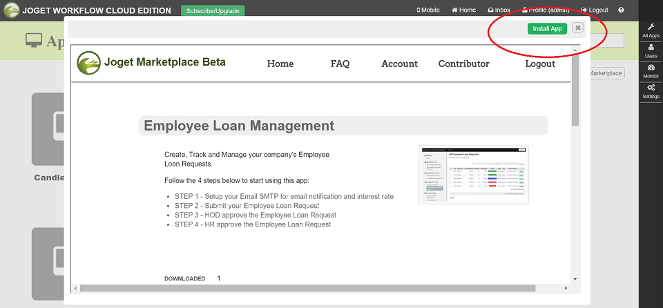Click the horizontal scrollbar left arrow
The height and width of the screenshot is (308, 663).
[x=75, y=288]
